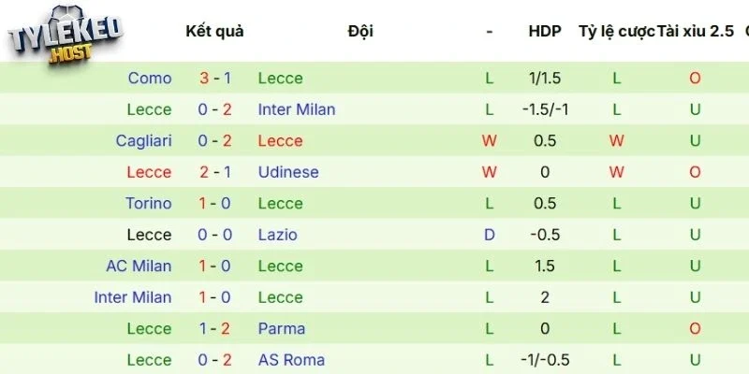Viewport: 749px width, 374px height.
Task: Click the Torino team name
Action: (x=148, y=204)
